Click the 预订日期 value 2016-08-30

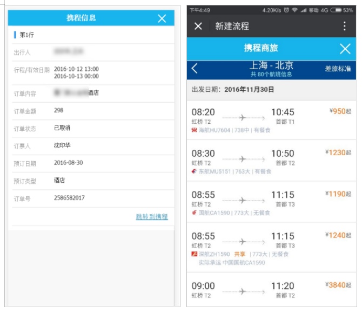click(x=68, y=163)
